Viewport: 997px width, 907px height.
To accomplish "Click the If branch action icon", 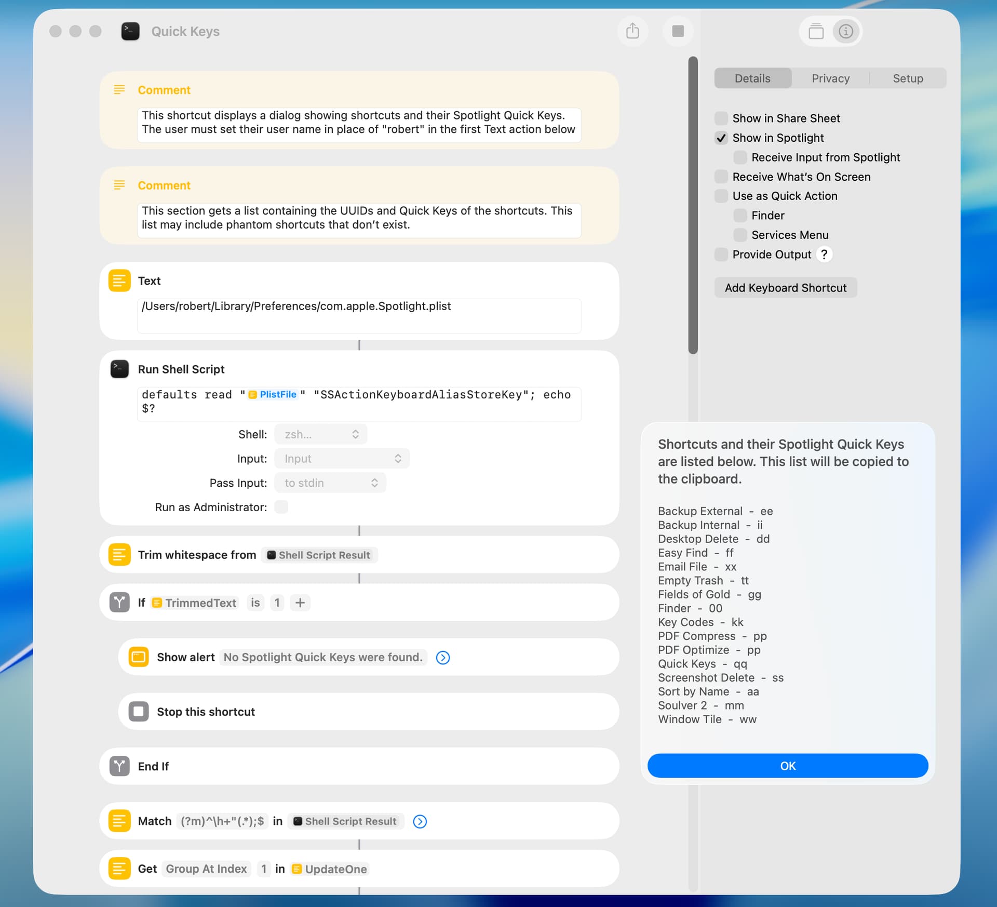I will (x=119, y=603).
